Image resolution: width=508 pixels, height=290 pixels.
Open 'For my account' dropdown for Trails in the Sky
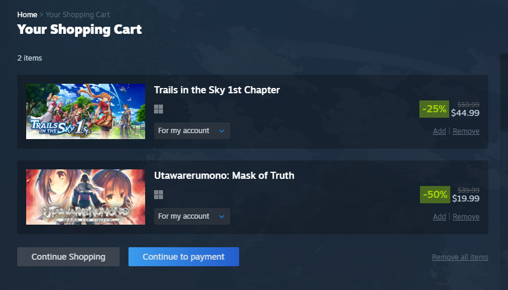point(192,131)
